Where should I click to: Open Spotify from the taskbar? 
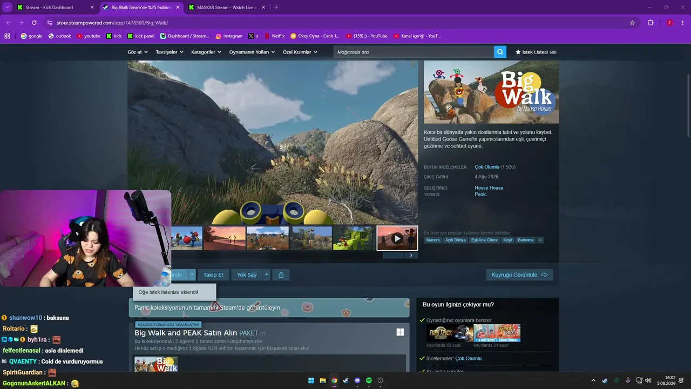(369, 381)
